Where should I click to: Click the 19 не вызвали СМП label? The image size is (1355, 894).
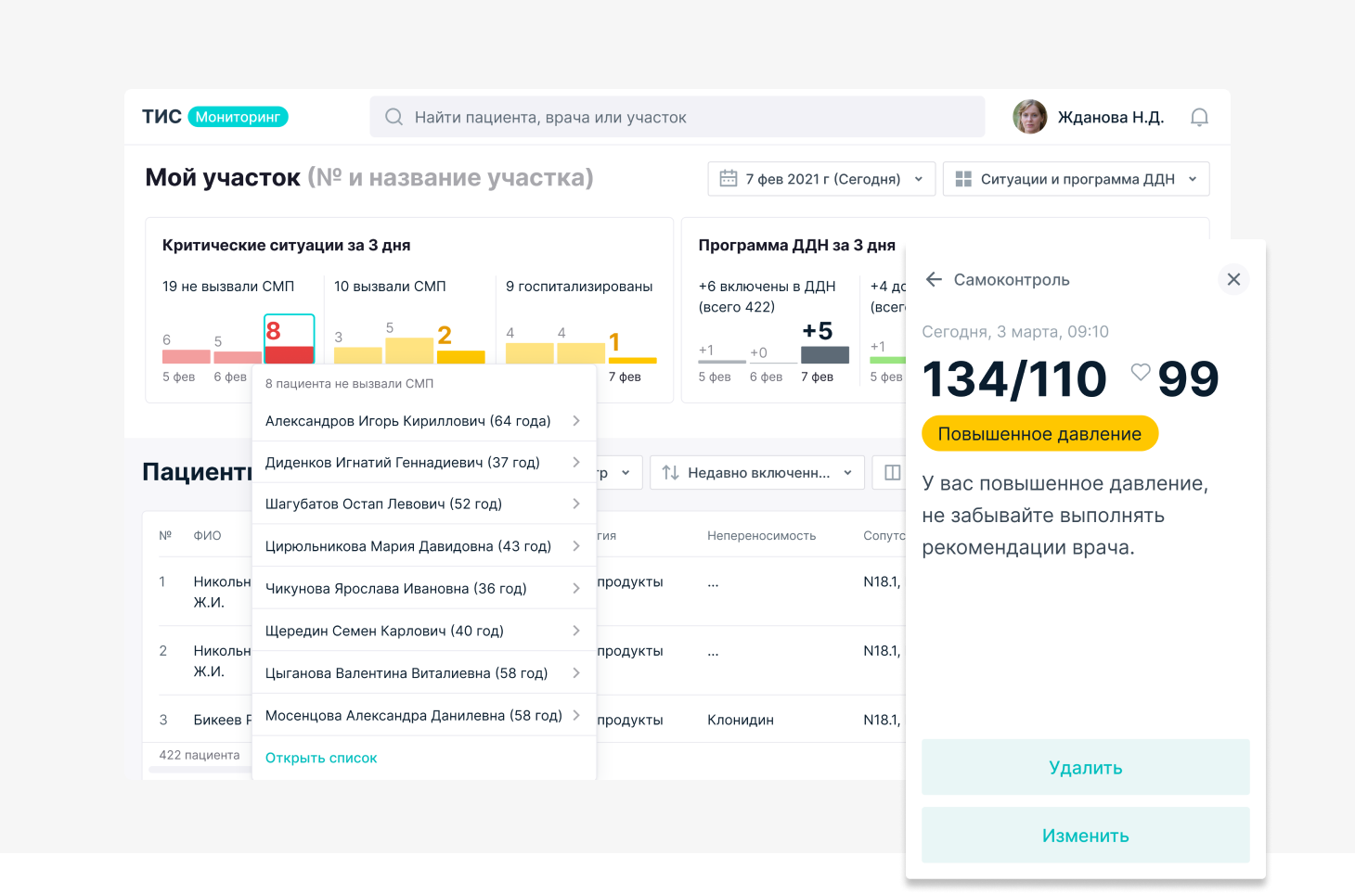tap(228, 287)
